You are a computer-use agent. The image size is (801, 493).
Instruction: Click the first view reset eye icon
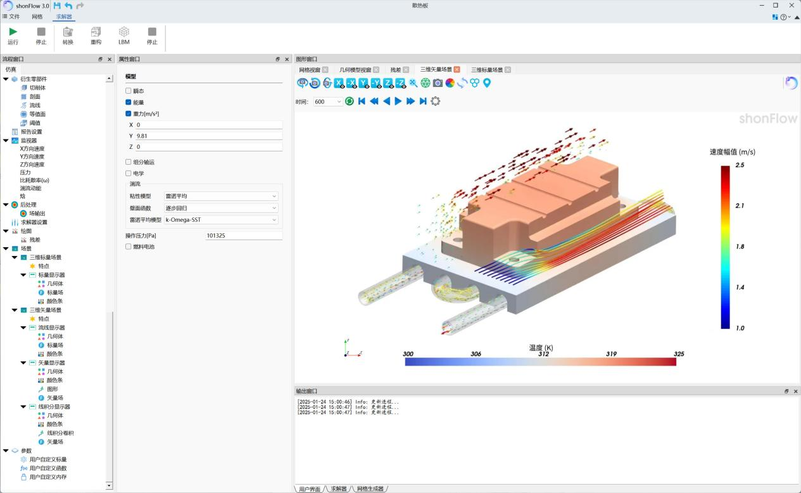click(x=302, y=83)
